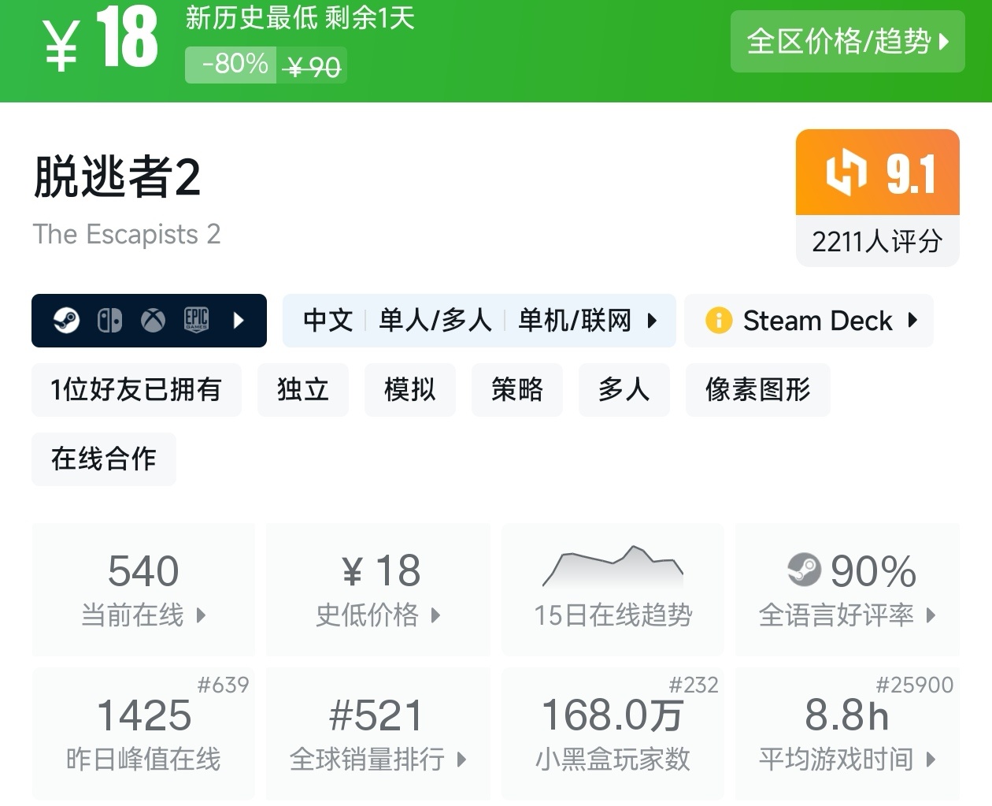Open 史低价格 ¥18 history
Image resolution: width=992 pixels, height=806 pixels.
pos(378,589)
